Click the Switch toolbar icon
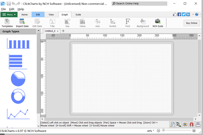 (113, 23)
